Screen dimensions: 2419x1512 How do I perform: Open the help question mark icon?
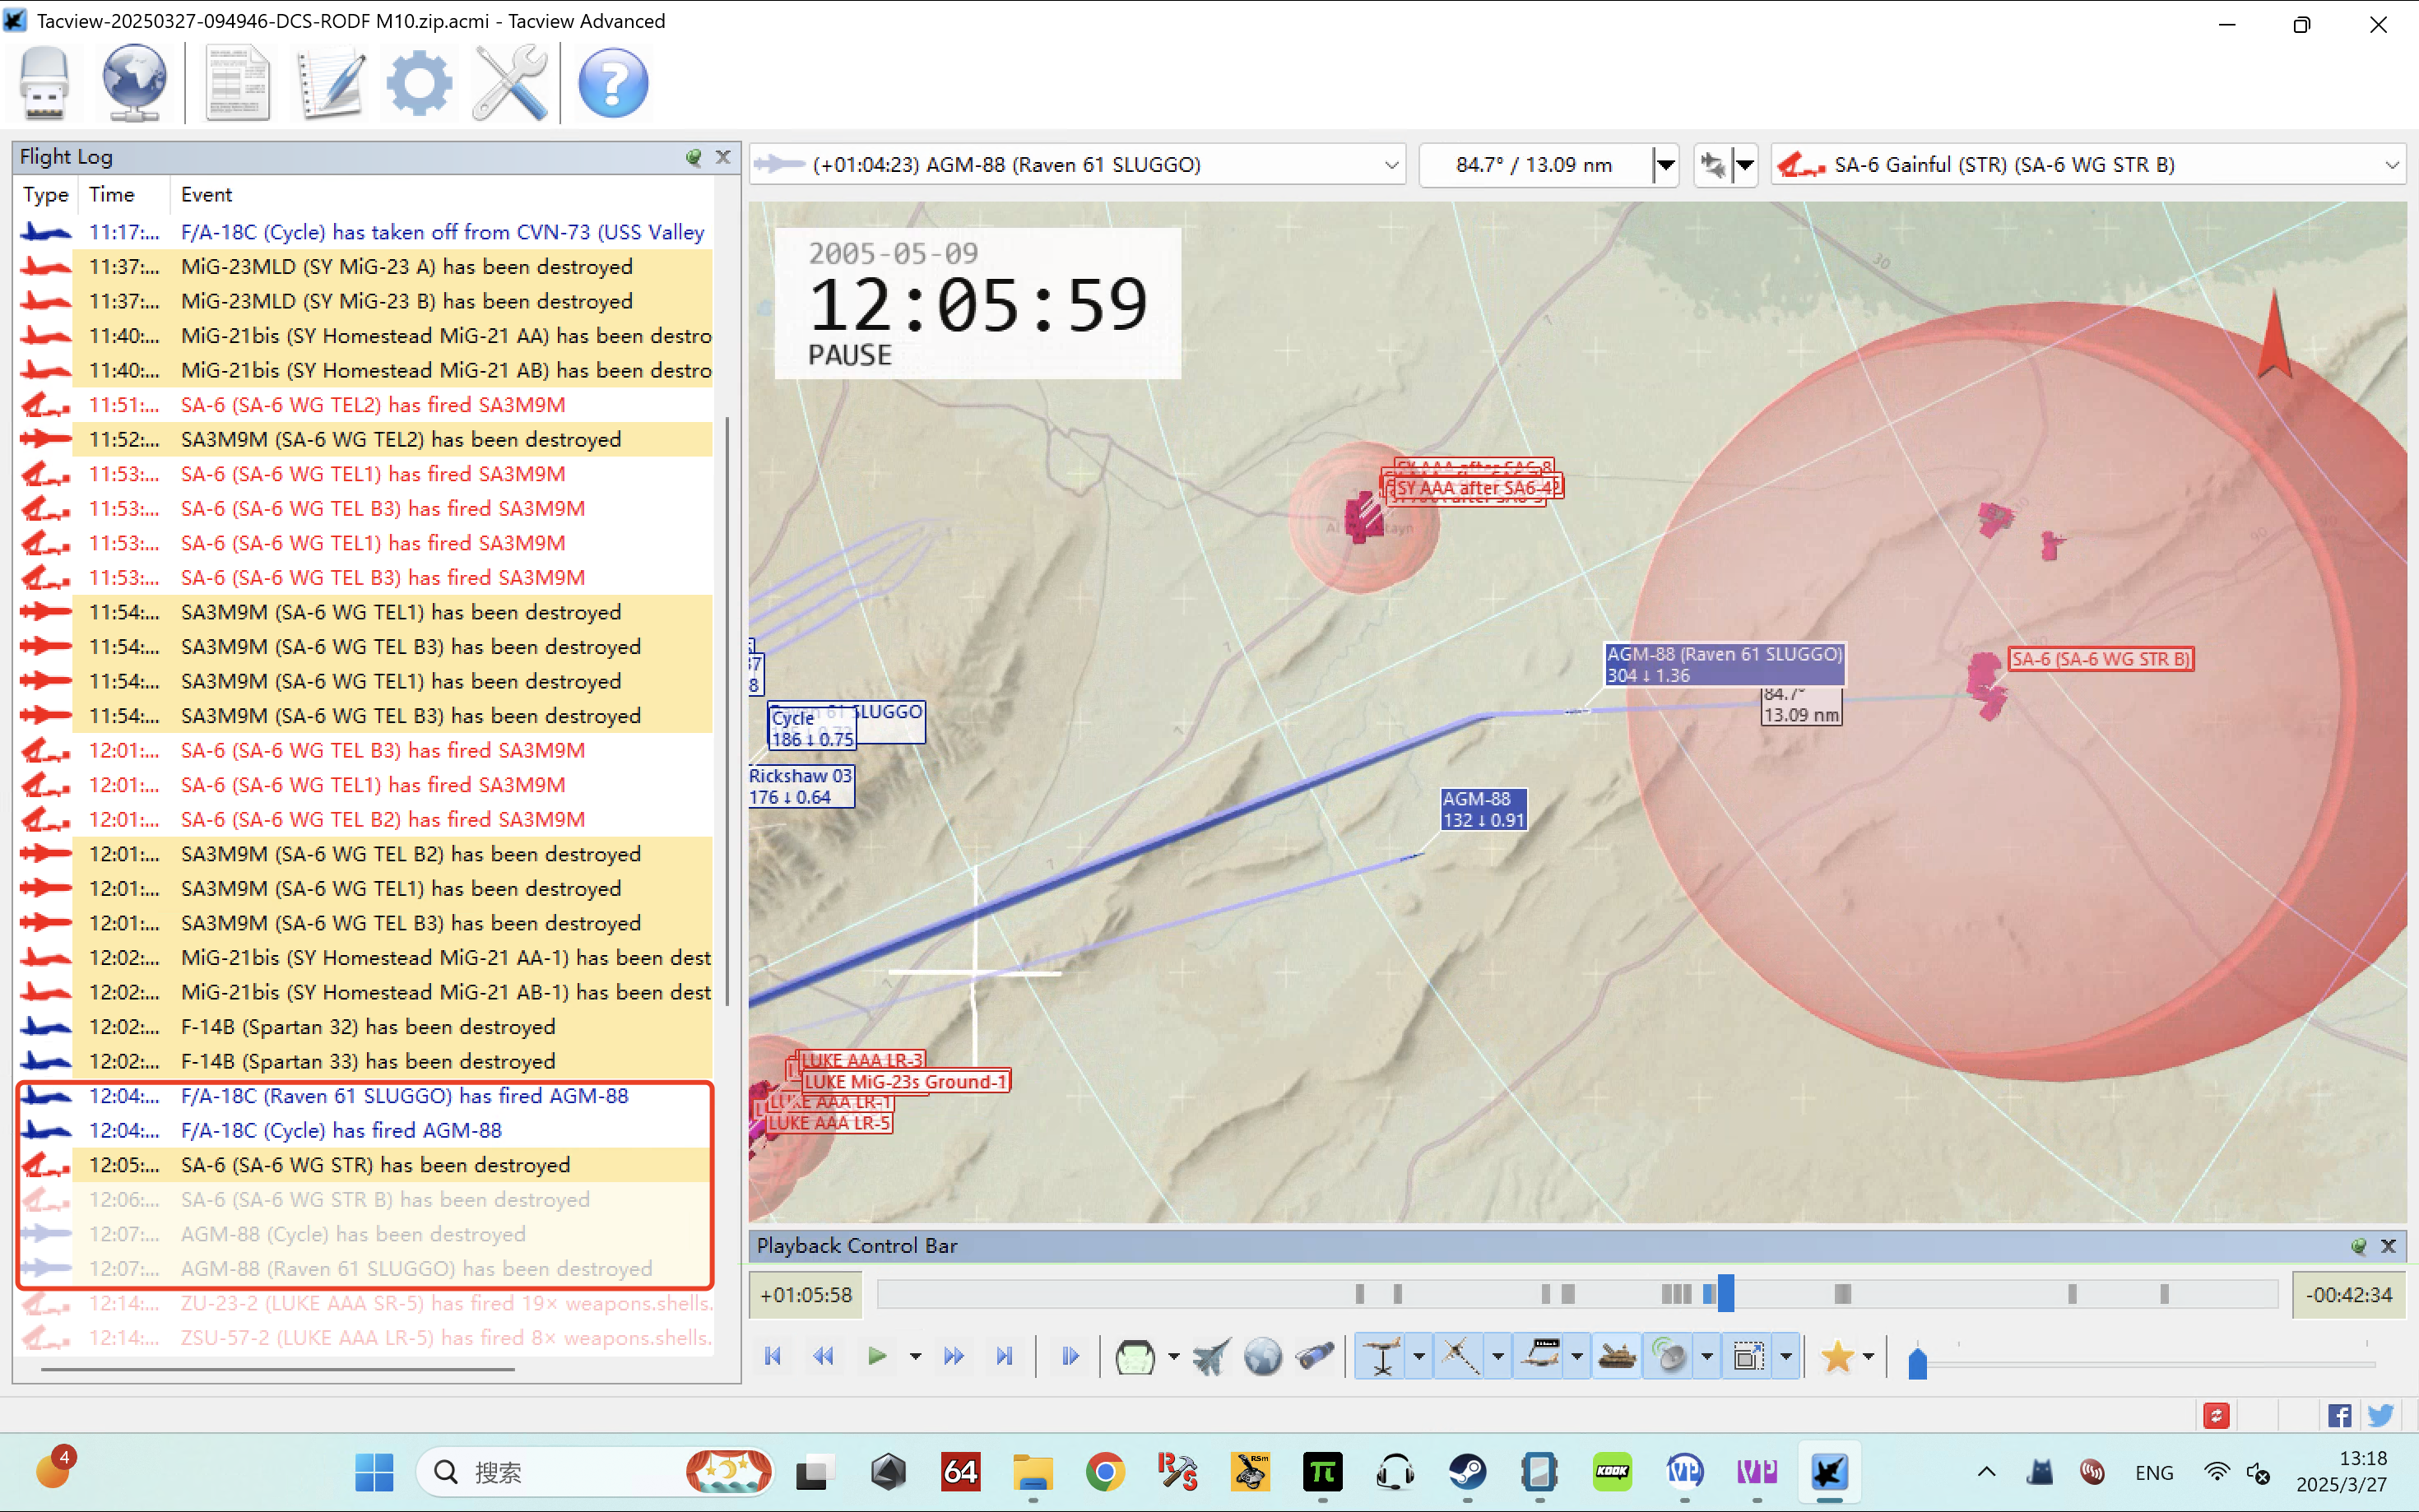click(613, 82)
